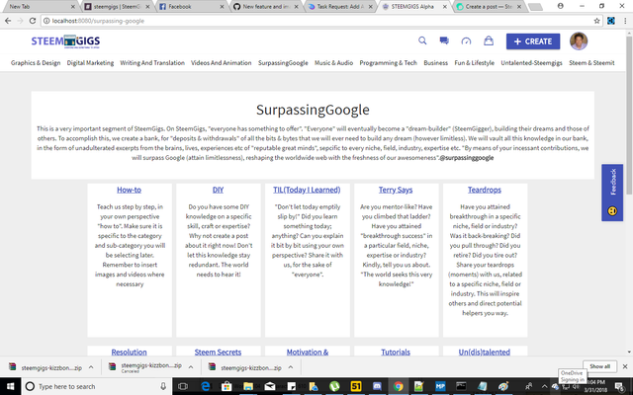Switch to the steemgigs Steemit tab
Image resolution: width=633 pixels, height=395 pixels.
[117, 7]
